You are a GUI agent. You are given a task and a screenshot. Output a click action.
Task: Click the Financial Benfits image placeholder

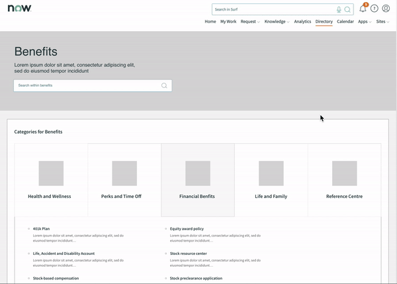tap(198, 173)
